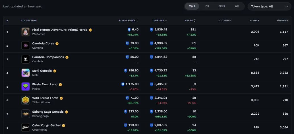Screen dimensions: 294x134
Task: Click the Moku creator name
Action: [36, 75]
